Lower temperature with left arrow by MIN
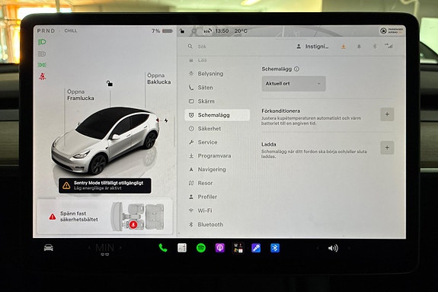Viewport: 438px width, 292px height. tap(89, 248)
